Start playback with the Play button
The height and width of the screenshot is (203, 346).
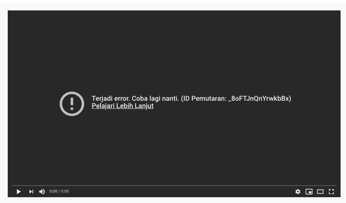[19, 191]
